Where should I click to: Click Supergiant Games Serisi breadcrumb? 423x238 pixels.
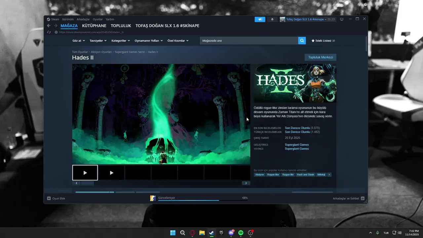130,52
